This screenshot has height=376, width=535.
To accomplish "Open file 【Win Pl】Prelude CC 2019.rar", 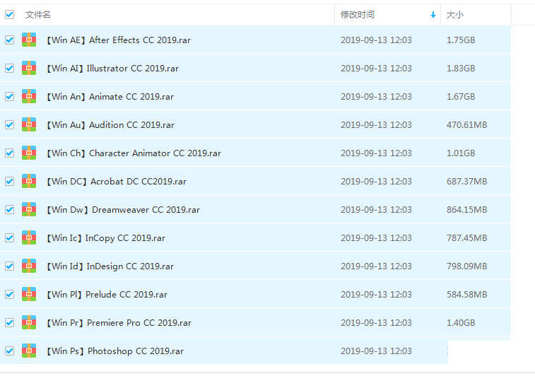I will [107, 295].
